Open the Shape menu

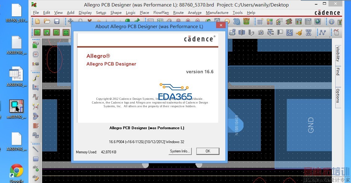116,13
